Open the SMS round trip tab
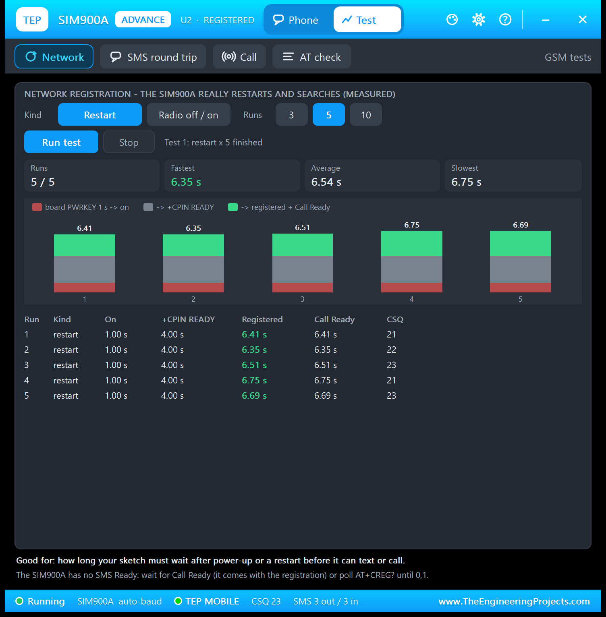The width and height of the screenshot is (606, 617). [153, 56]
